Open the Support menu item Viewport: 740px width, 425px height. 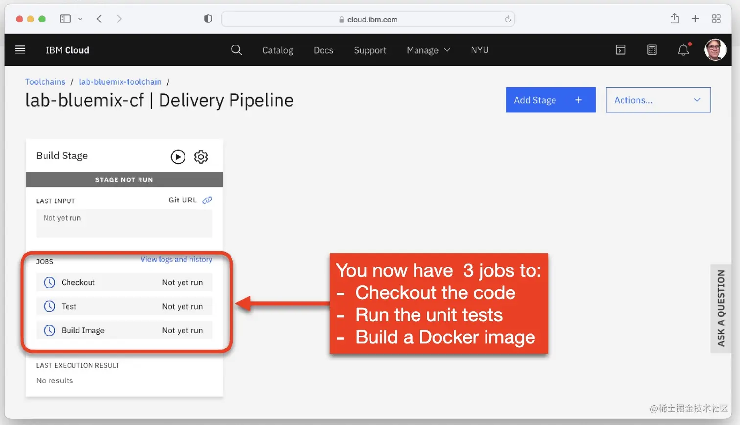click(x=370, y=50)
